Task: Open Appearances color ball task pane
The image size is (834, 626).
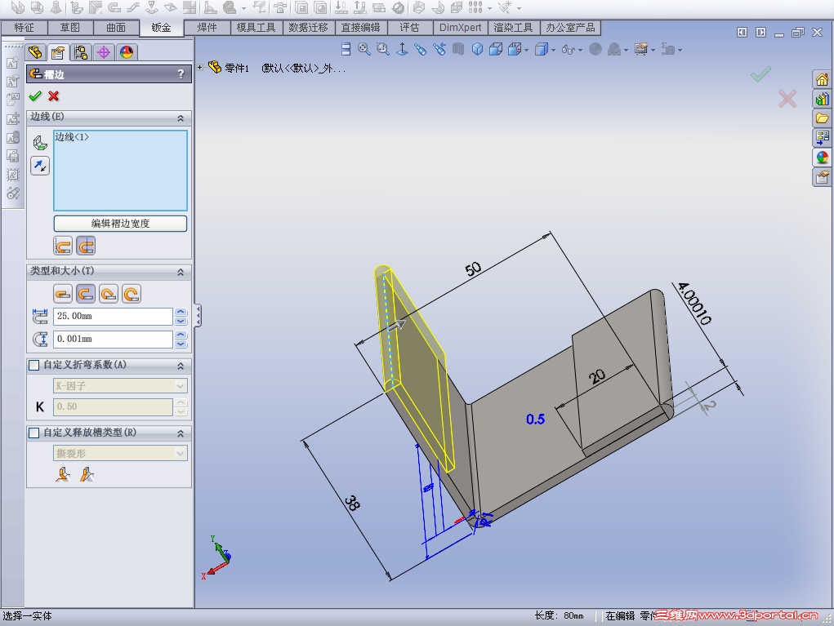Action: coord(823,158)
